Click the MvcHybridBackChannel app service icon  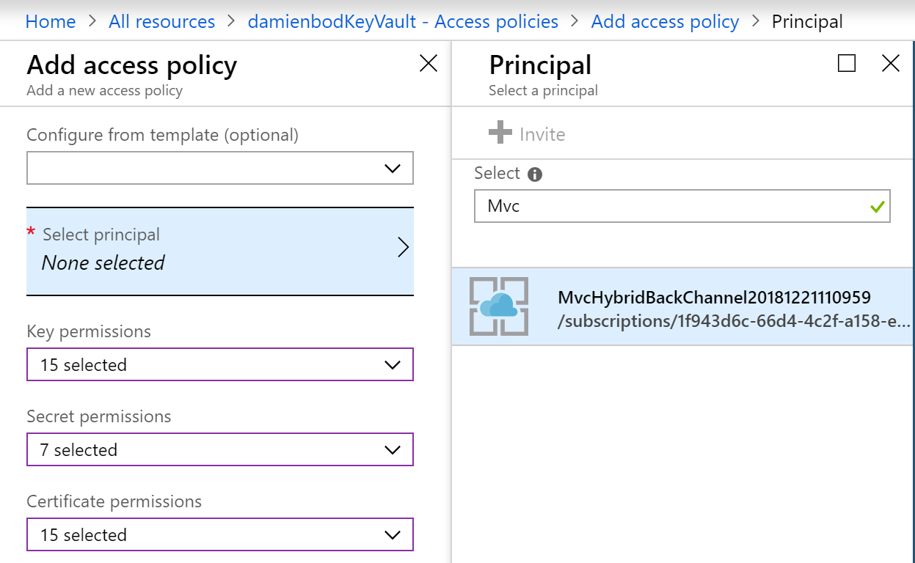[x=499, y=306]
